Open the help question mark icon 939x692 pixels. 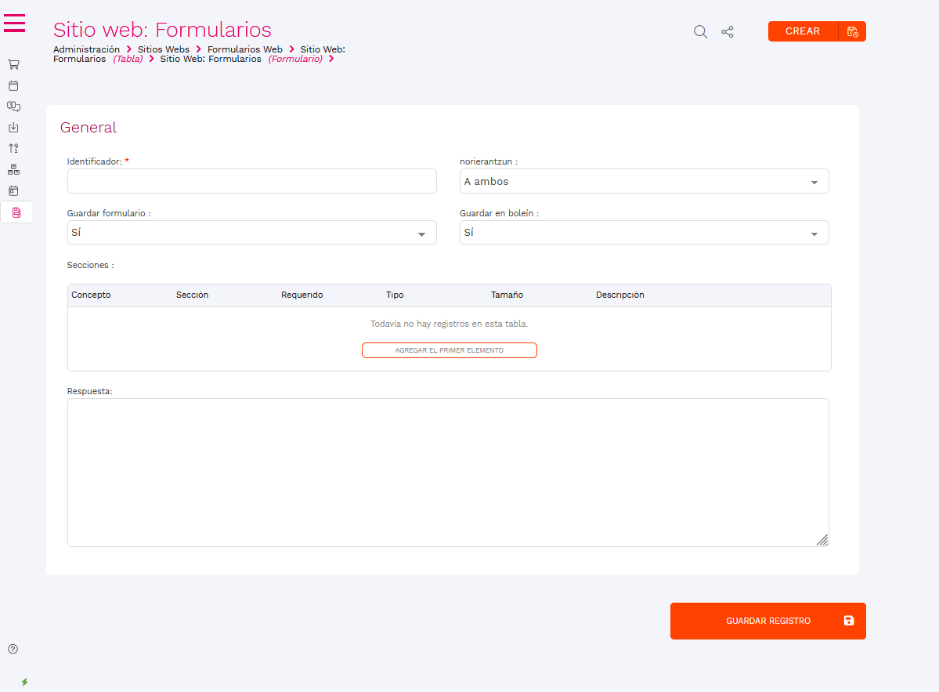[13, 649]
